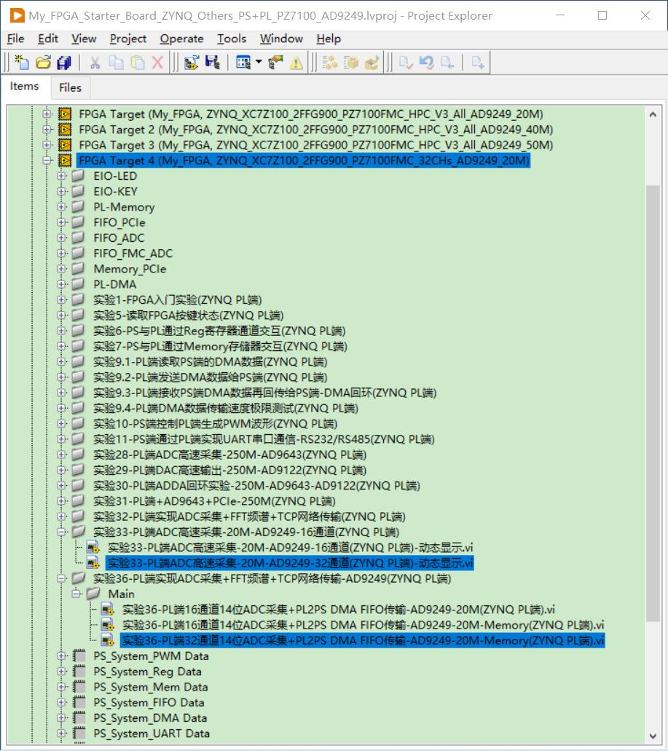Screen dimensions: 668x751
Task: Click VI icon of 实验36 16通道 20M(ZYNQ PL端).vi
Action: pyautogui.click(x=108, y=610)
